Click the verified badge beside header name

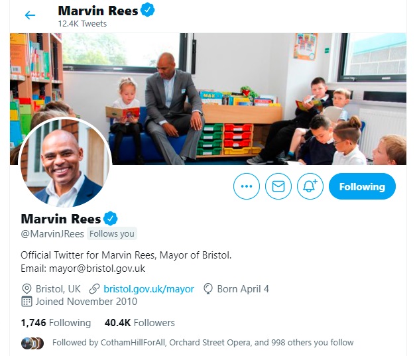click(x=148, y=10)
